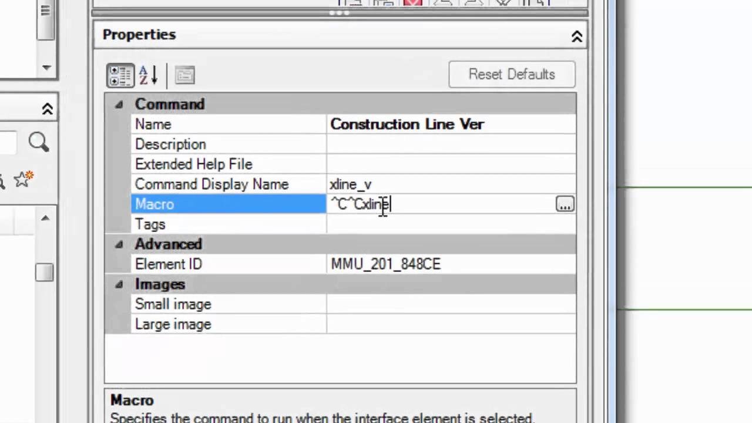This screenshot has width=752, height=423.
Task: Click the Description value field
Action: click(451, 145)
